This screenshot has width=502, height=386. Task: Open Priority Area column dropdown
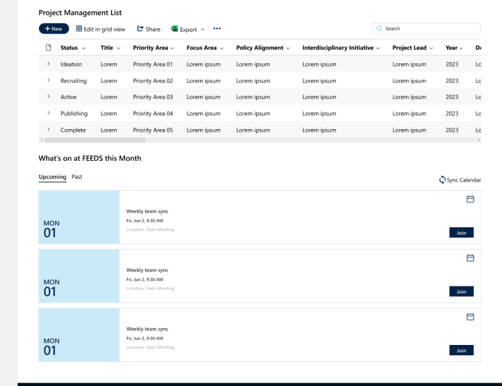tap(172, 48)
